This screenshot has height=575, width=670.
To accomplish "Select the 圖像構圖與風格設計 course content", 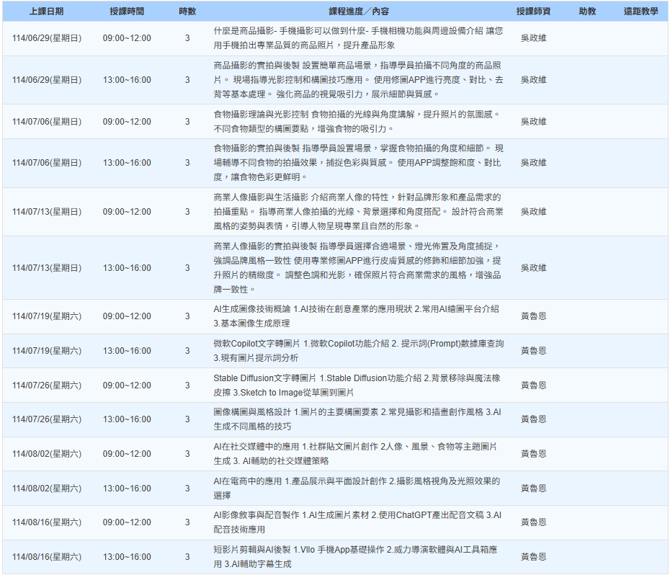I will 358,419.
